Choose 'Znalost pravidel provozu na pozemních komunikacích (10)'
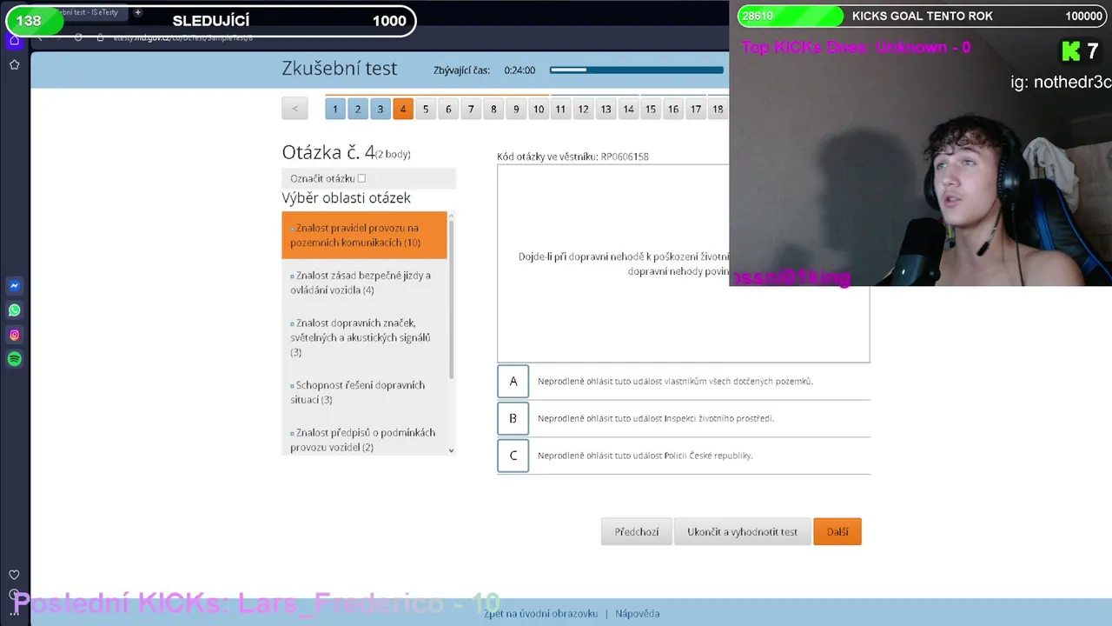Viewport: 1112px width, 626px height. coord(364,235)
